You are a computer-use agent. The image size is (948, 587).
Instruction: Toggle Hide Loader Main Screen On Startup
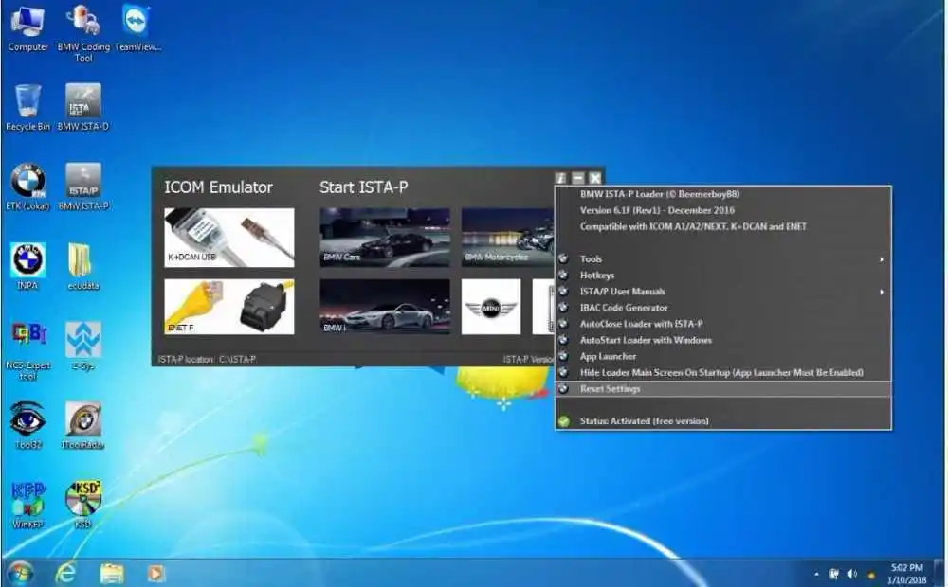723,373
